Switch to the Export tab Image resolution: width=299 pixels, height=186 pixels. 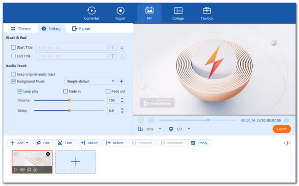pyautogui.click(x=81, y=29)
